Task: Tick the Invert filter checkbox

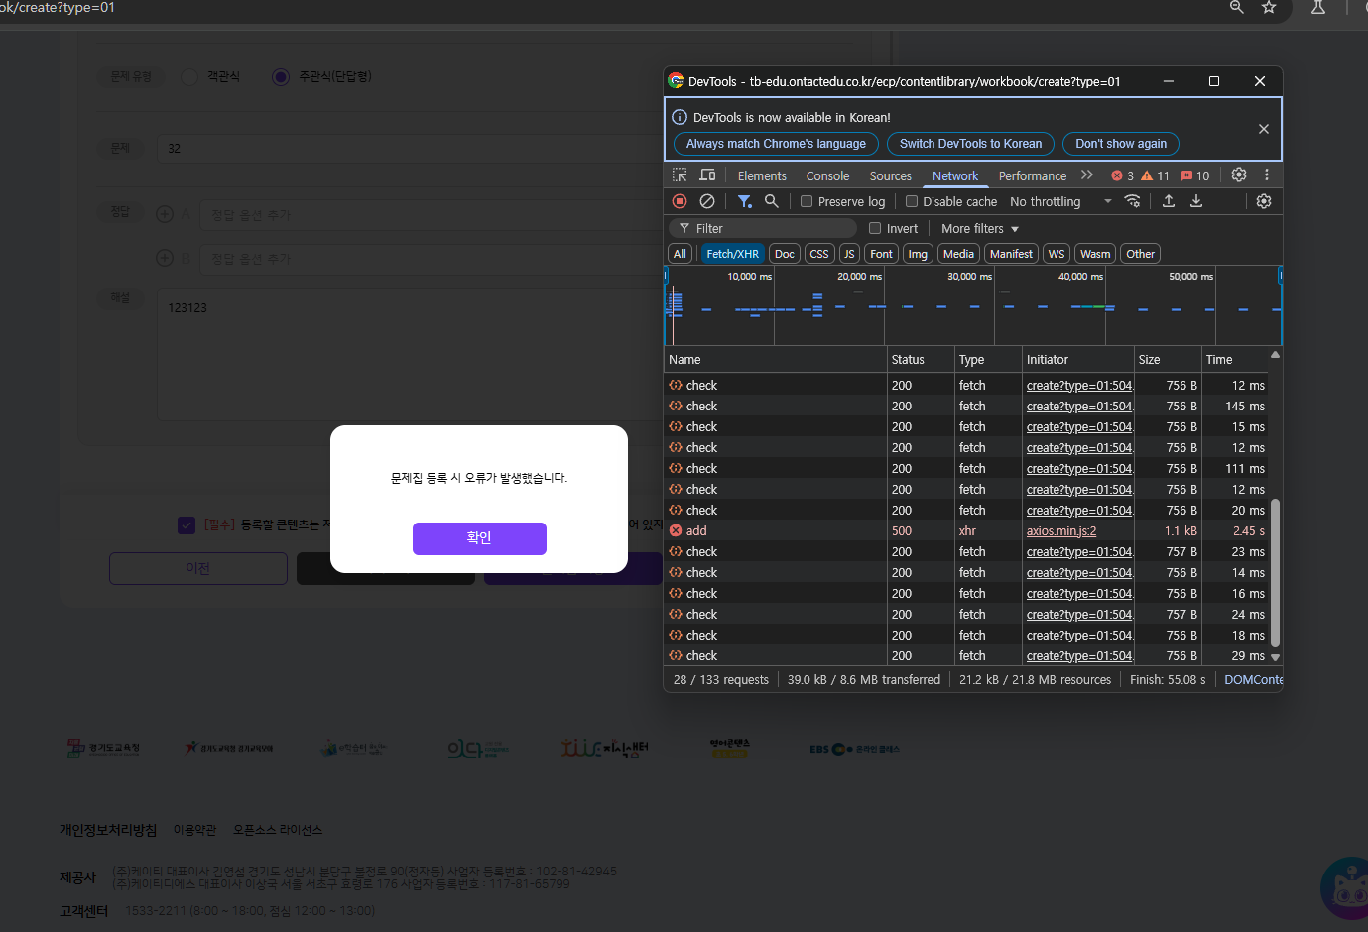Action: [x=875, y=228]
